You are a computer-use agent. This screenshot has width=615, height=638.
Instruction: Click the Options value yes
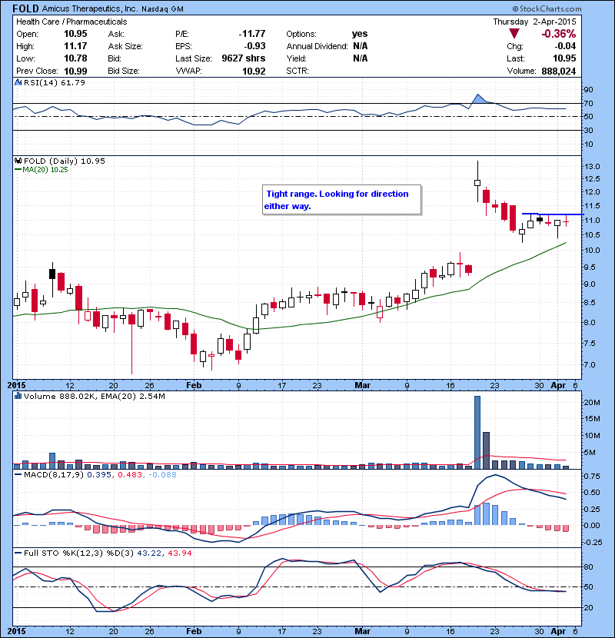[360, 34]
